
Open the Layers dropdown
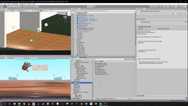pos(174,6)
